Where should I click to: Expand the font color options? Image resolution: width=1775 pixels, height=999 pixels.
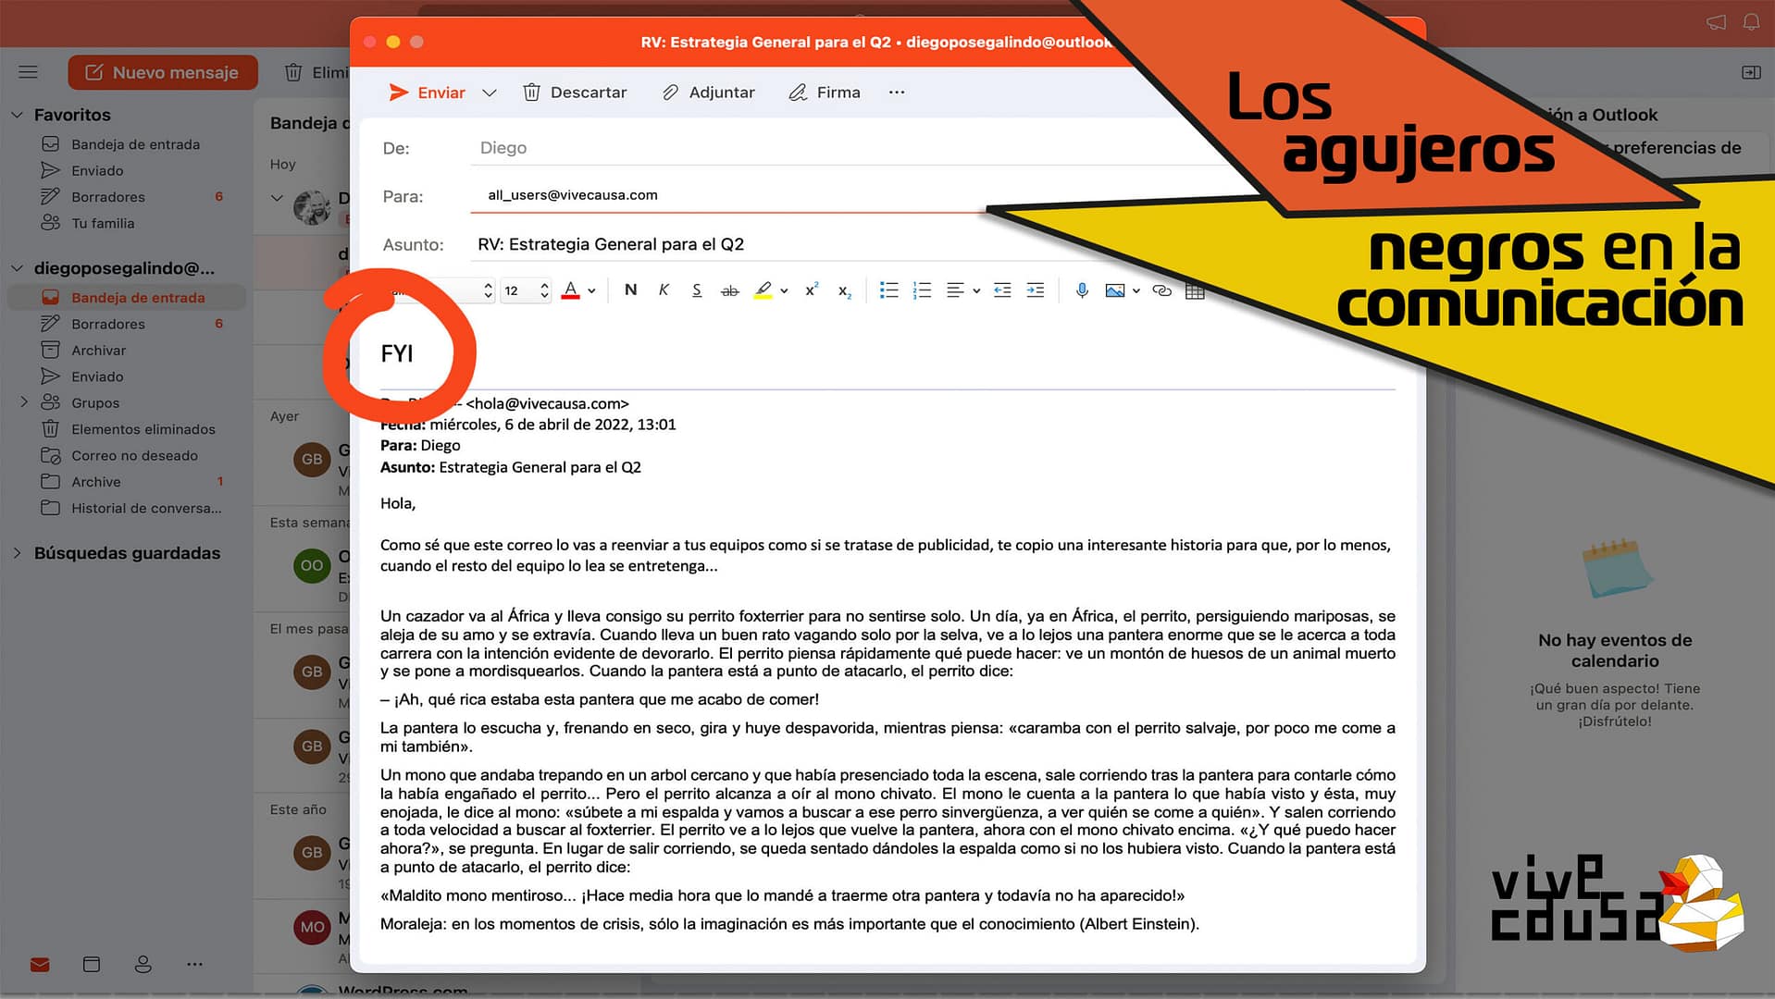point(591,290)
